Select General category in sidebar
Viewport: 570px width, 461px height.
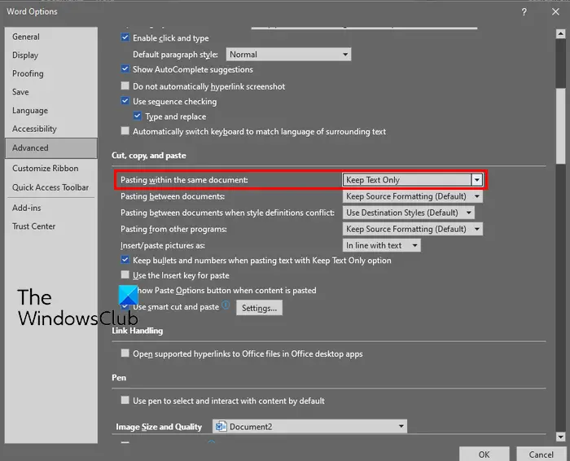click(51, 37)
